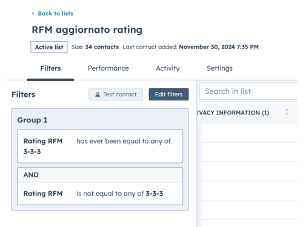Click the AND operator label
The height and width of the screenshot is (227, 303).
[31, 175]
